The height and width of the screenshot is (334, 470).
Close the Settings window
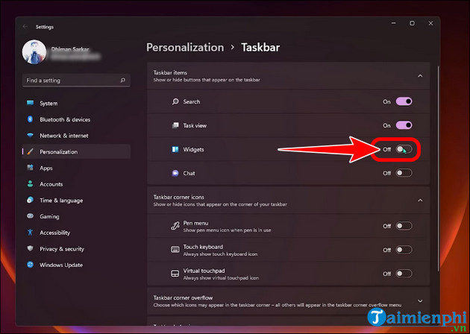(x=430, y=23)
